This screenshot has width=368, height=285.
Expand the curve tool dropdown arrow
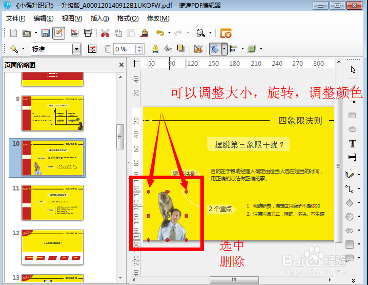359,175
